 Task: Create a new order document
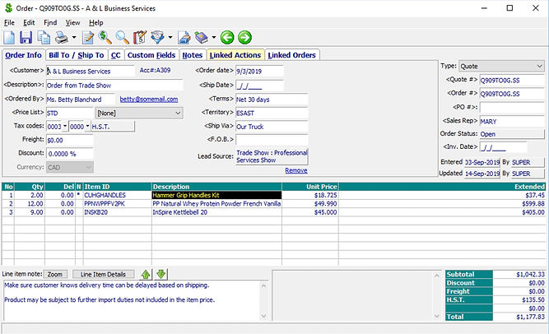coord(9,38)
